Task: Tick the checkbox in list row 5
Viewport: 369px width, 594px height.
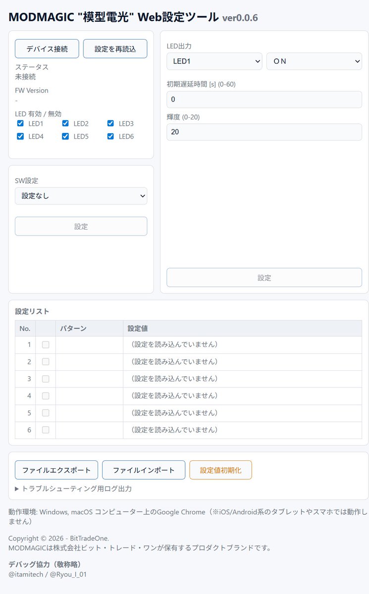Action: [x=46, y=413]
